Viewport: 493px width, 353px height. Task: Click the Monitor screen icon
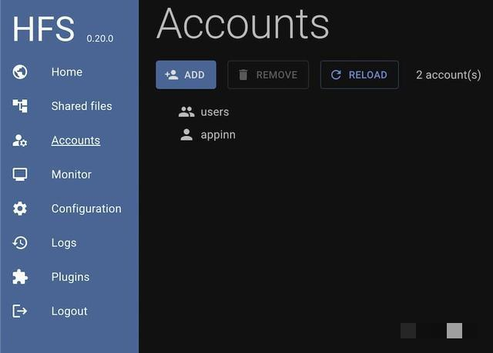[x=20, y=175]
